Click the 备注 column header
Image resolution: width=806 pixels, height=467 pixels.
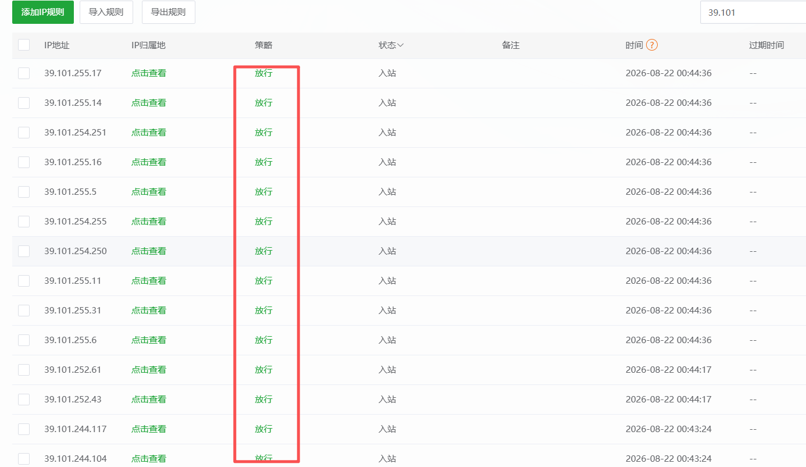coord(511,45)
